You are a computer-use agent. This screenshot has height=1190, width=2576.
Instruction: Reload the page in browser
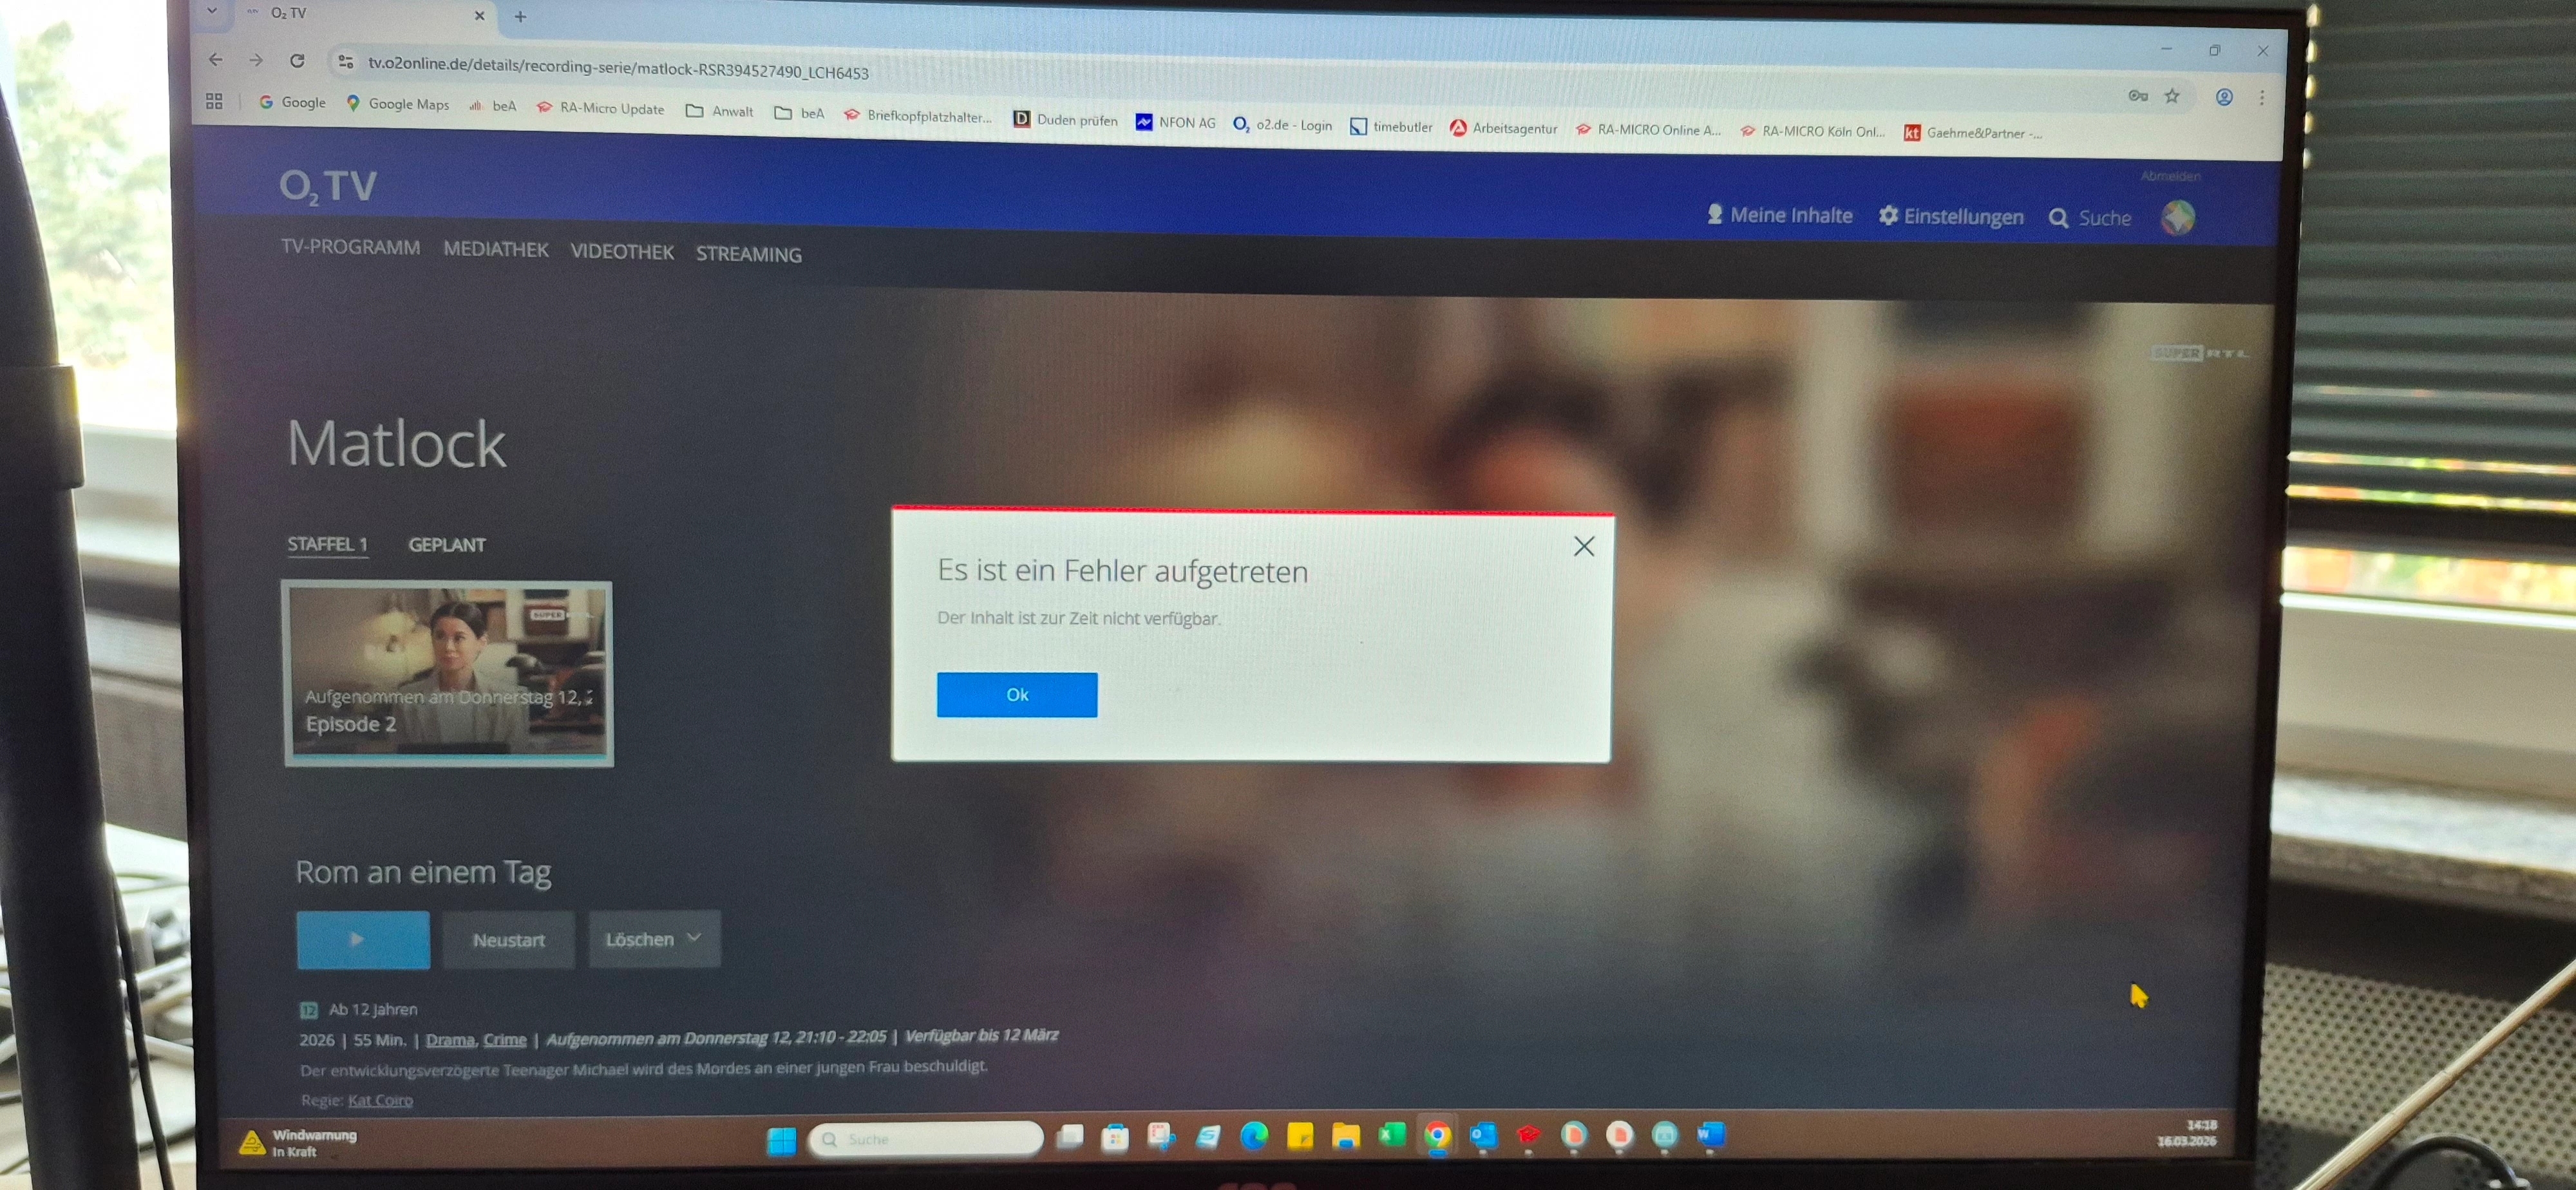(297, 61)
